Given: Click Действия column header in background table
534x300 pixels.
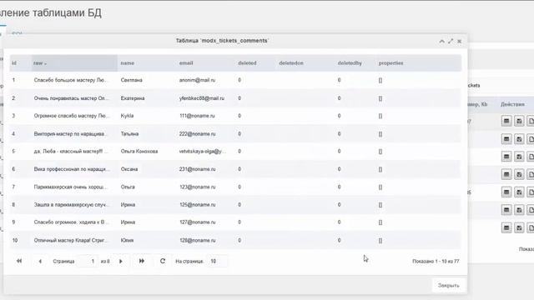Looking at the screenshot, I should click(x=512, y=104).
